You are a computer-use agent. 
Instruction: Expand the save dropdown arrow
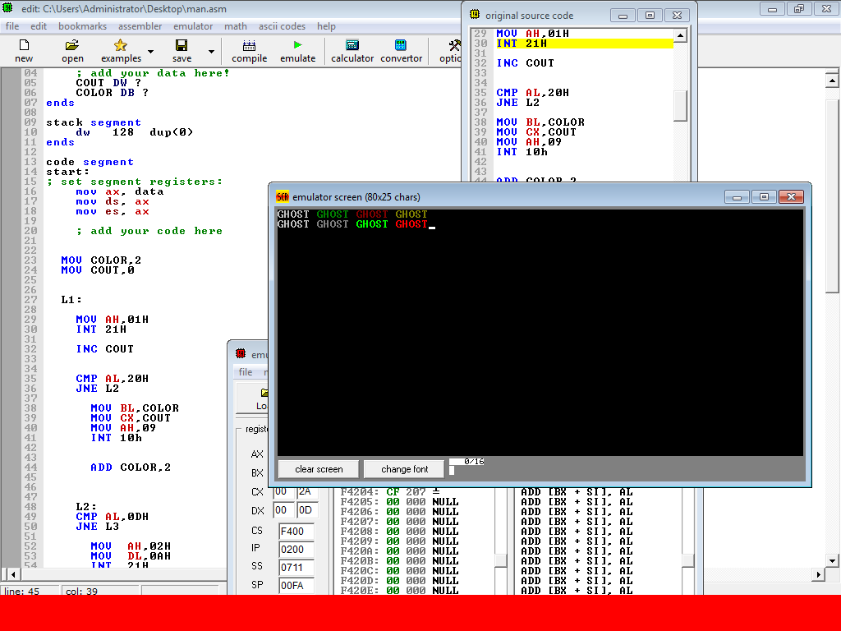pyautogui.click(x=211, y=52)
